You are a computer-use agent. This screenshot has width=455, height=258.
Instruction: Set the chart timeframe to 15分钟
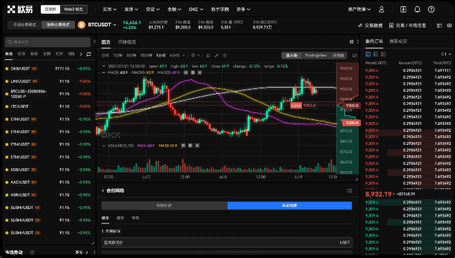(146, 55)
